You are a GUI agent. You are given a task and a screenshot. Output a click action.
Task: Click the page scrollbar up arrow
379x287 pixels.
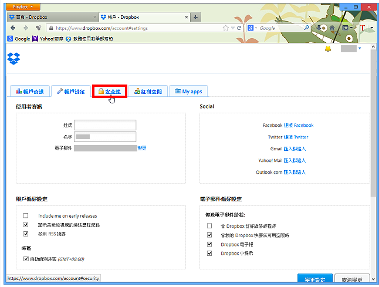pos(373,47)
